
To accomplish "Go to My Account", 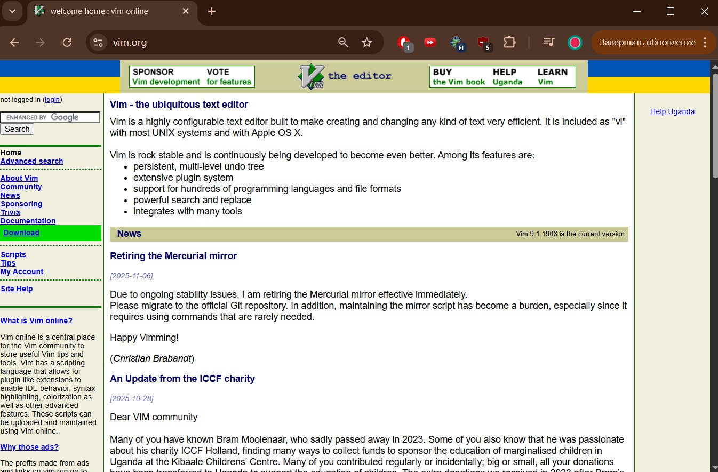I will pyautogui.click(x=22, y=271).
